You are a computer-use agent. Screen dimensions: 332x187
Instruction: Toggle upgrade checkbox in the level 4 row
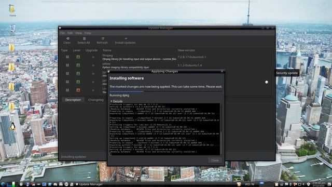93,90
